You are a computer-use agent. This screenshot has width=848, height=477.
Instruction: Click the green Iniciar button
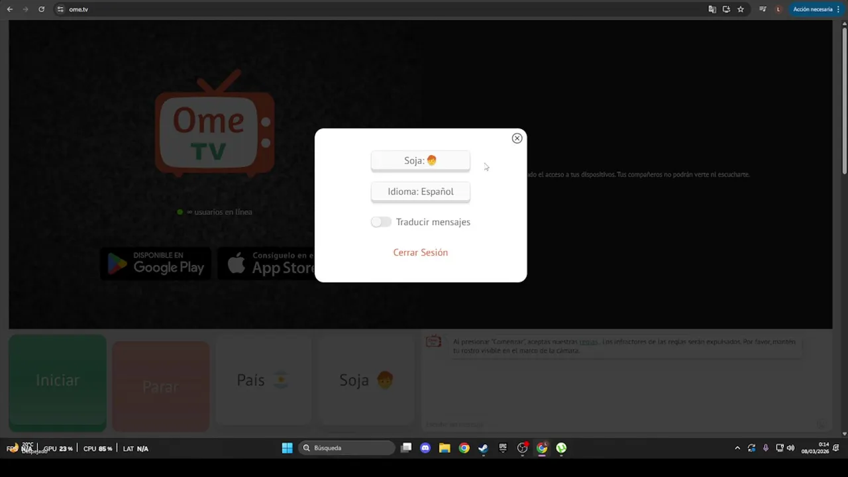(58, 383)
